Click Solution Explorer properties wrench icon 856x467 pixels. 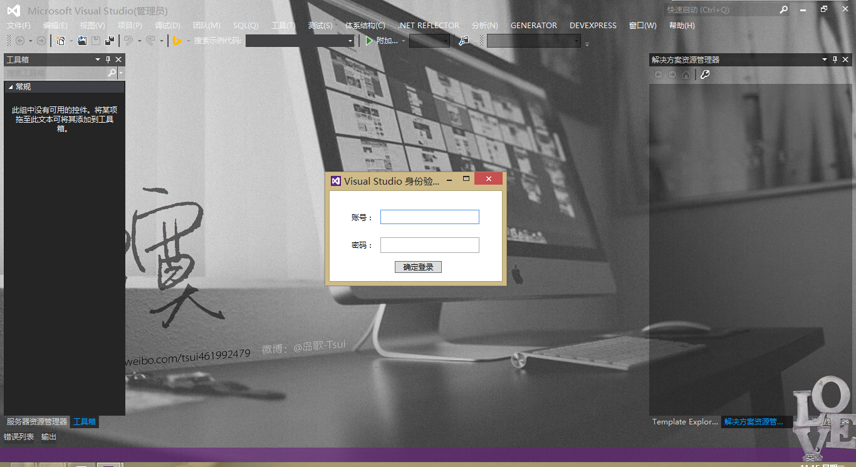705,74
